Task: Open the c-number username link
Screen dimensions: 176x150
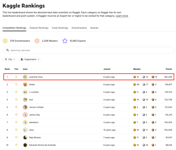Action: [34, 92]
